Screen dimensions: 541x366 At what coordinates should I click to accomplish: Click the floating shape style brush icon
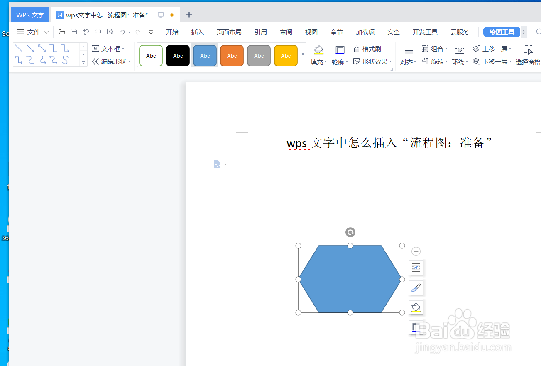[416, 287]
